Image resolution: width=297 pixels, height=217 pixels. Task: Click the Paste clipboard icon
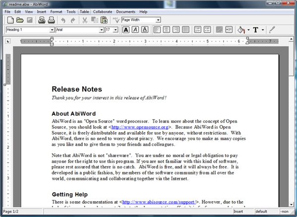coord(104,20)
